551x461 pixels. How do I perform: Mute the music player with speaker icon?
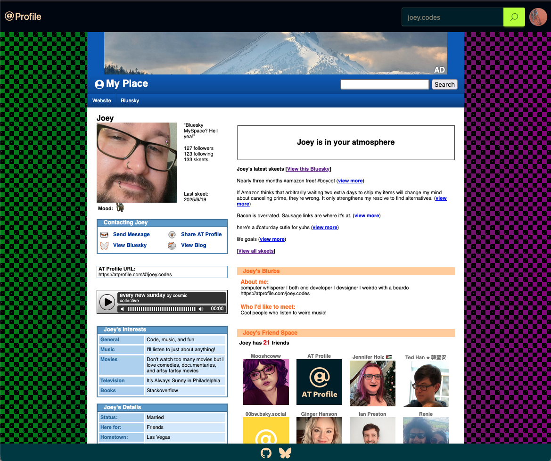click(x=123, y=309)
